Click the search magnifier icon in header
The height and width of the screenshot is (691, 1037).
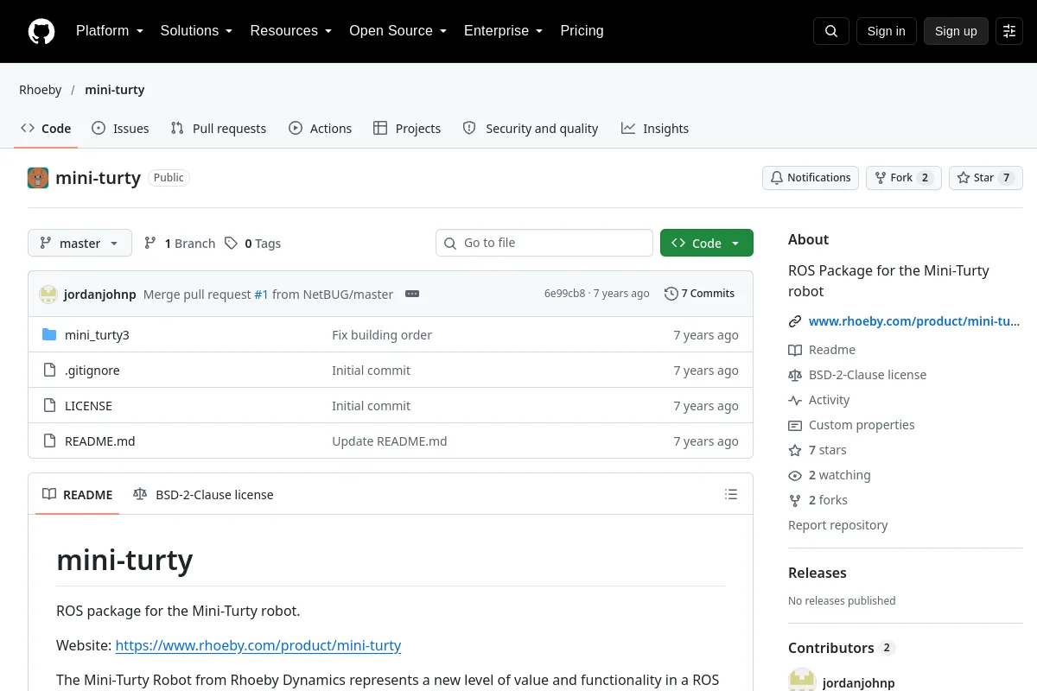[x=831, y=31]
